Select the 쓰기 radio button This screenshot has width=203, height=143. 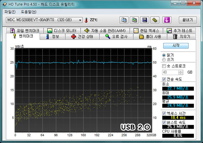pyautogui.click(x=164, y=59)
